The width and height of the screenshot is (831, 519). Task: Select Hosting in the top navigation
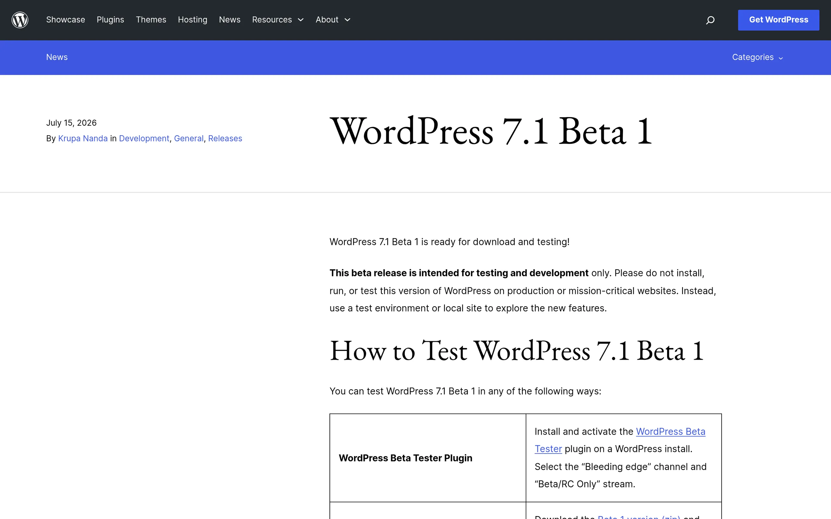(x=192, y=19)
